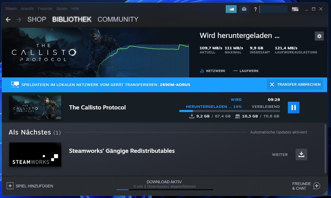331x198 pixels.
Task: Open the Freunde menu
Action: tap(45, 9)
